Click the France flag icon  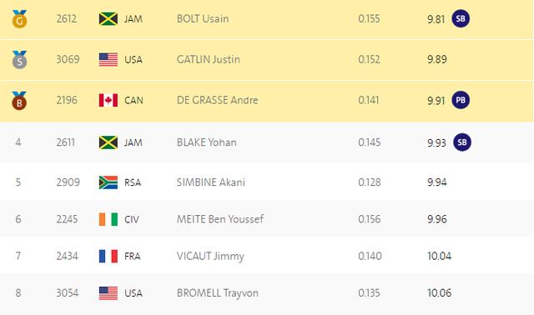(108, 256)
